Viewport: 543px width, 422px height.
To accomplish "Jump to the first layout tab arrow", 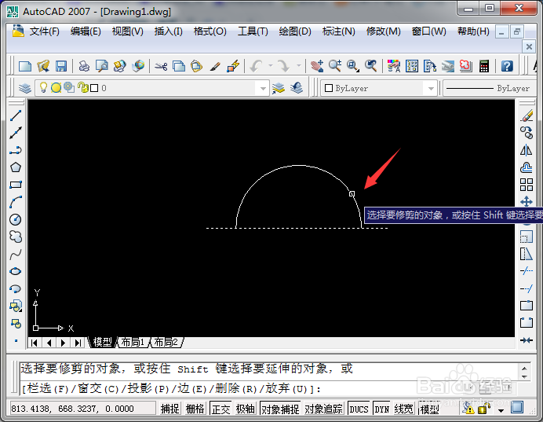I will (35, 343).
